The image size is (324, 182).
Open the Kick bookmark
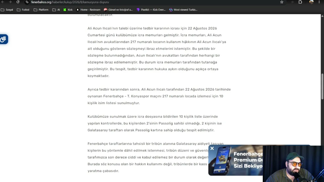tap(68, 10)
